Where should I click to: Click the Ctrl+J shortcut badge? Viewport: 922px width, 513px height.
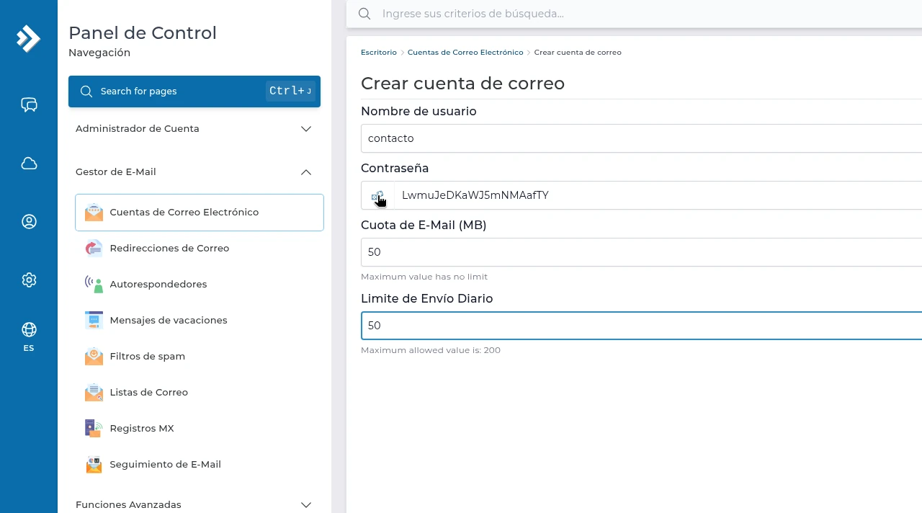[290, 91]
